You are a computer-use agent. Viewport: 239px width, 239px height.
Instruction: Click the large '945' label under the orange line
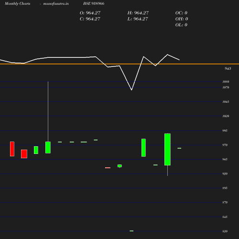point(228,68)
